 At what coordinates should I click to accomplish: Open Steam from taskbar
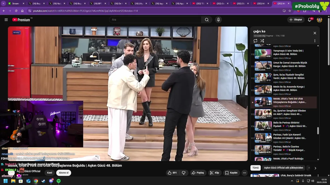(x=43, y=181)
